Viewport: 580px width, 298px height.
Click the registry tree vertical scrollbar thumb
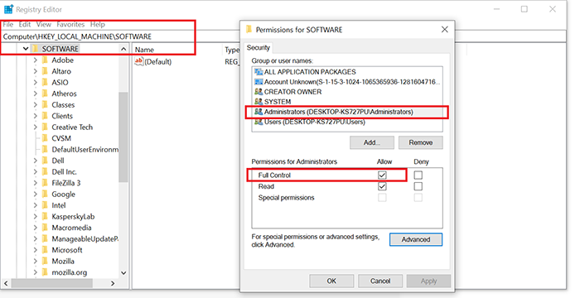tap(123, 137)
